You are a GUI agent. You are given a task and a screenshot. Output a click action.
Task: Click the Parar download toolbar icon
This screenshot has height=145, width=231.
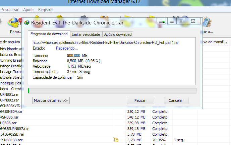click(14, 23)
